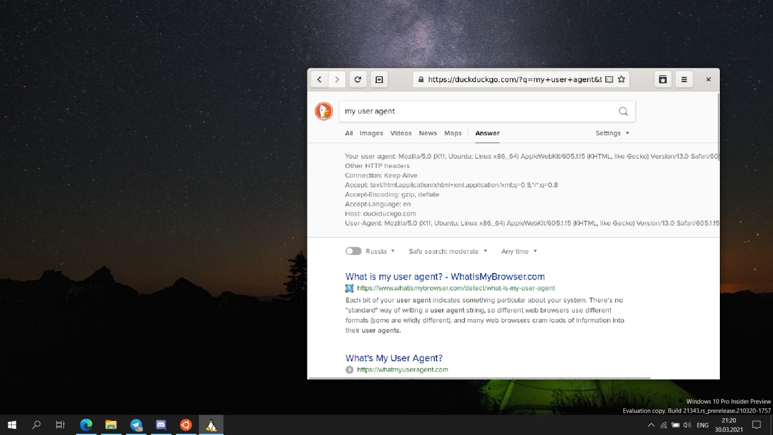Open the clock and date flyout
The image size is (773, 435).
pyautogui.click(x=729, y=425)
